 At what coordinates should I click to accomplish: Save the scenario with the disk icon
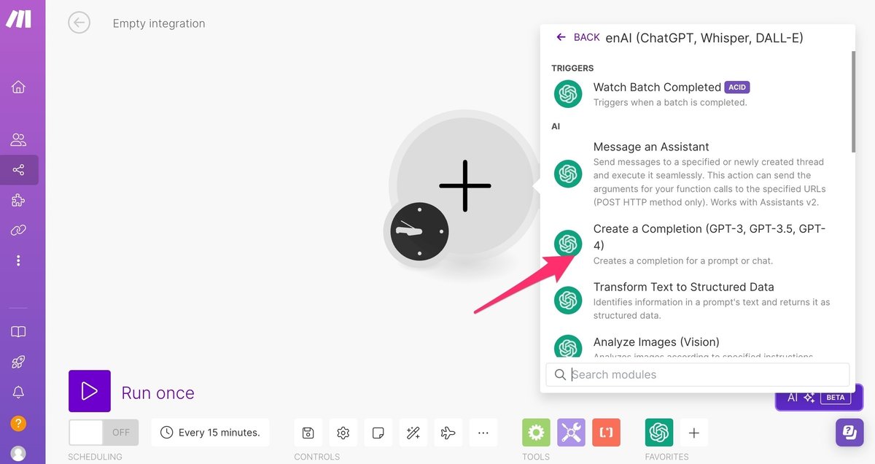coord(308,433)
